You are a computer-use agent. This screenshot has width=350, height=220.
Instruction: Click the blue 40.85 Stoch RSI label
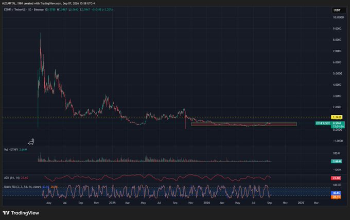[336, 193]
